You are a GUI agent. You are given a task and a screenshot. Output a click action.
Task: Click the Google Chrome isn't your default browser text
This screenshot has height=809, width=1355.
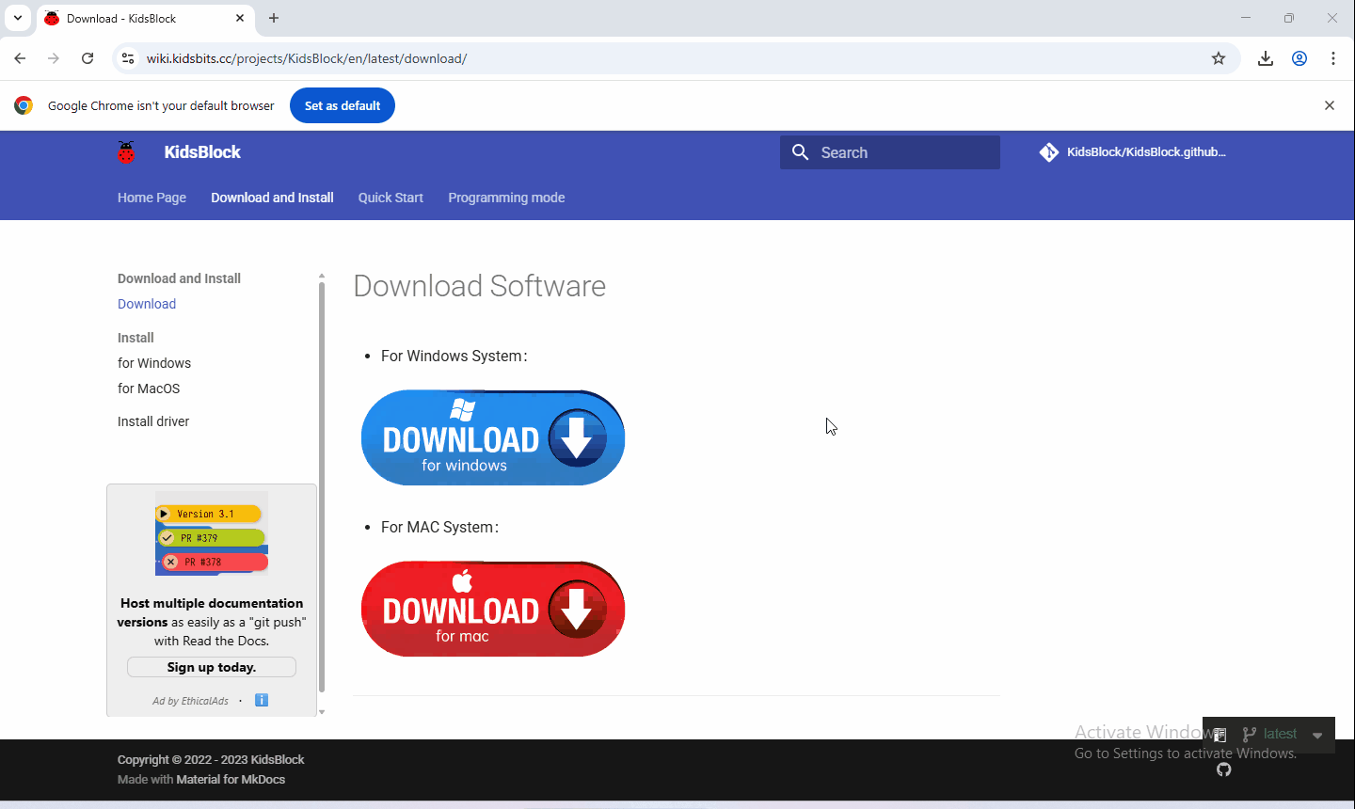161,105
